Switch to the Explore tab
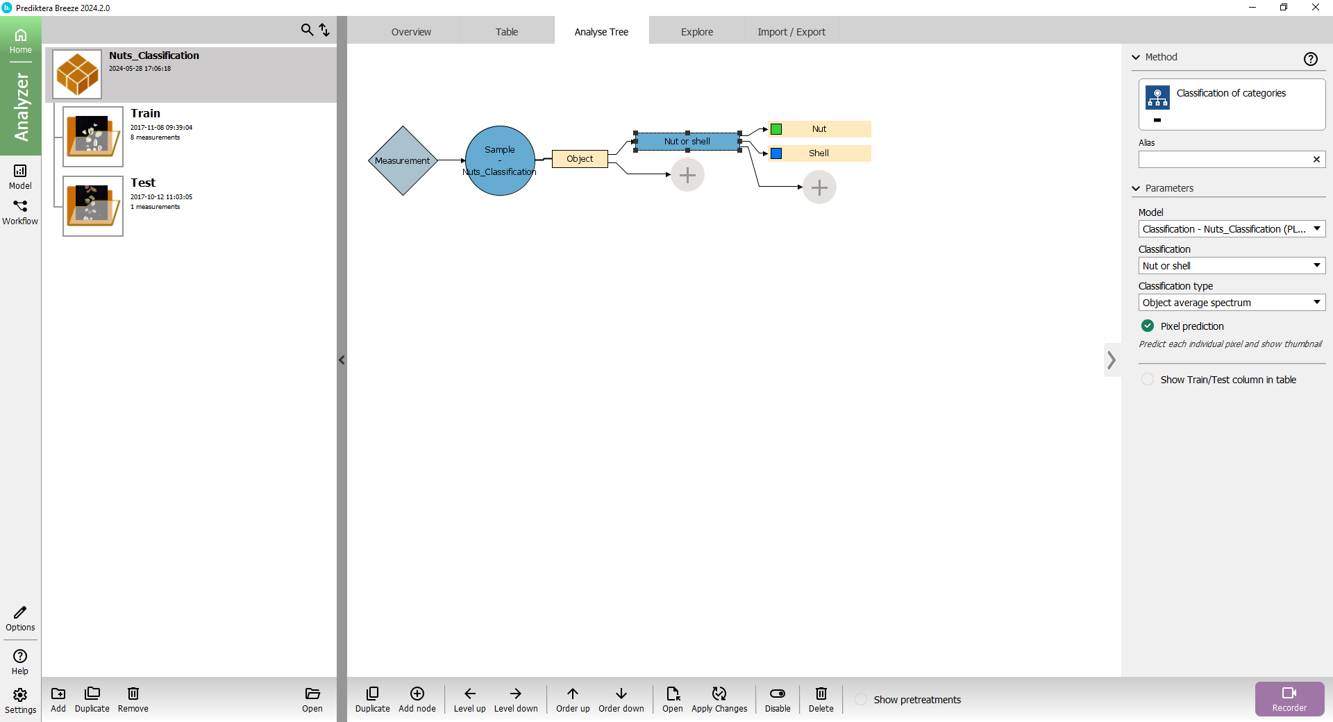Screen dimensions: 1333x722 696,32
